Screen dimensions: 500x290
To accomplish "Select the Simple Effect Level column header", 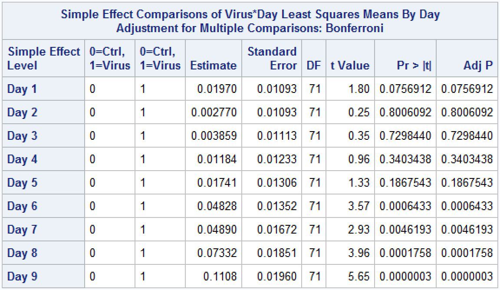I will tap(43, 59).
